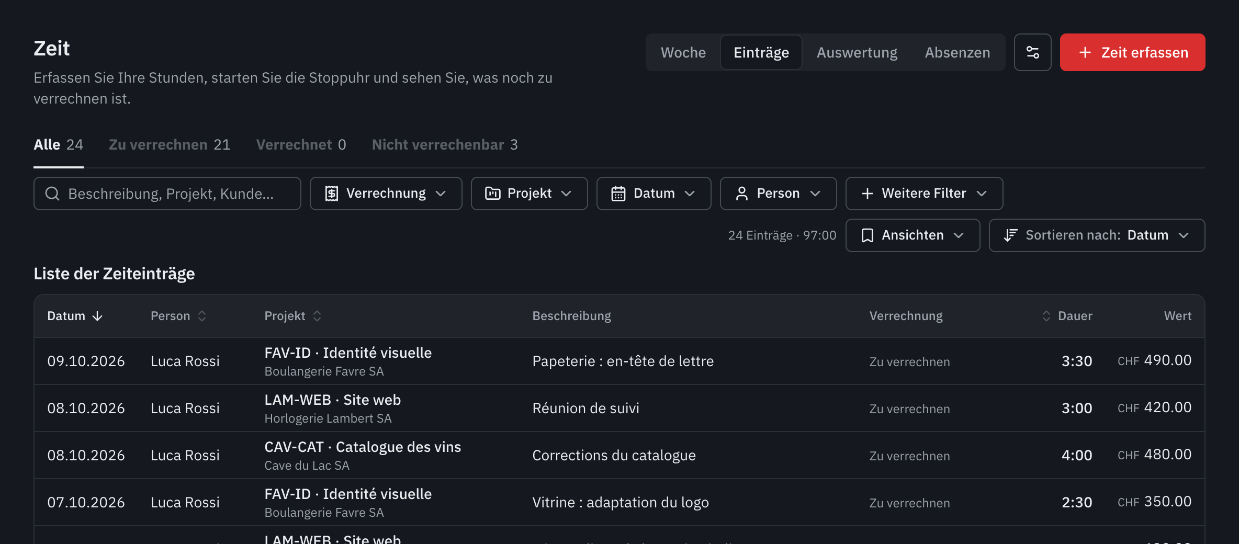This screenshot has width=1239, height=544.
Task: Click the folder icon in Projekt filter
Action: (493, 194)
